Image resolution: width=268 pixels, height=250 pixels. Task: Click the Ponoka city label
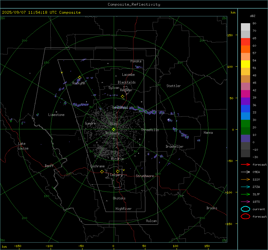[x=136, y=61]
